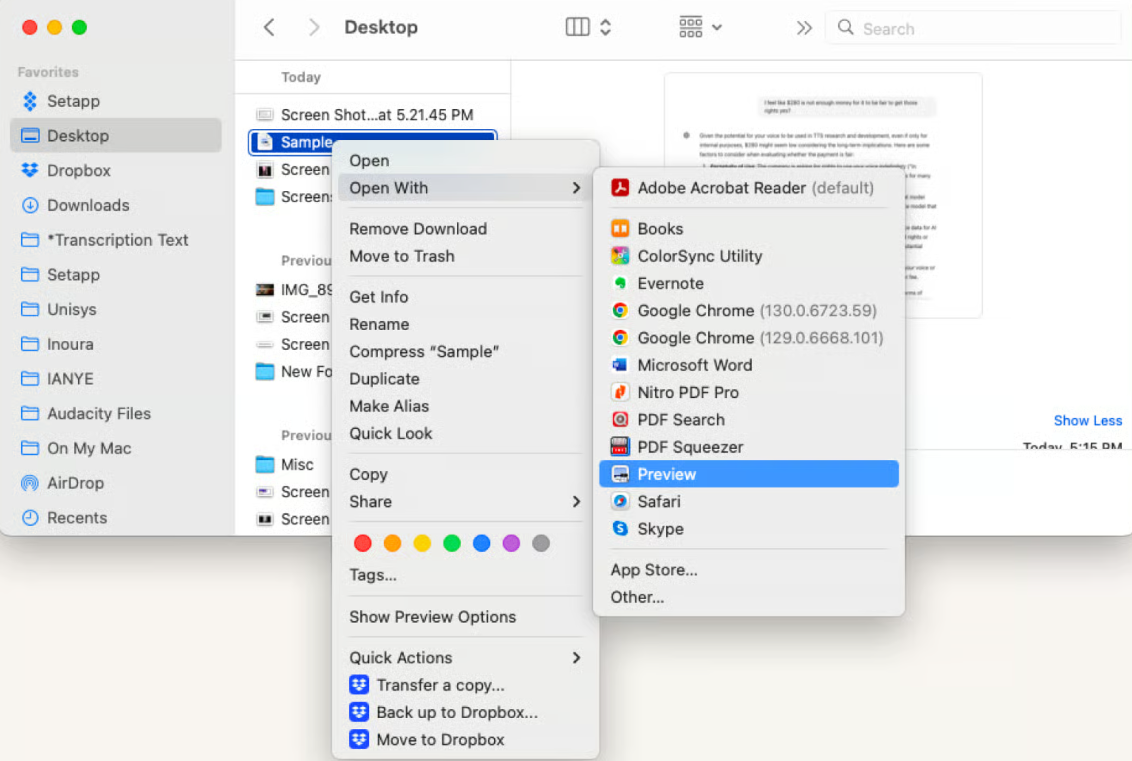Go forward with the Finder forward arrow
The image size is (1132, 761).
click(313, 27)
